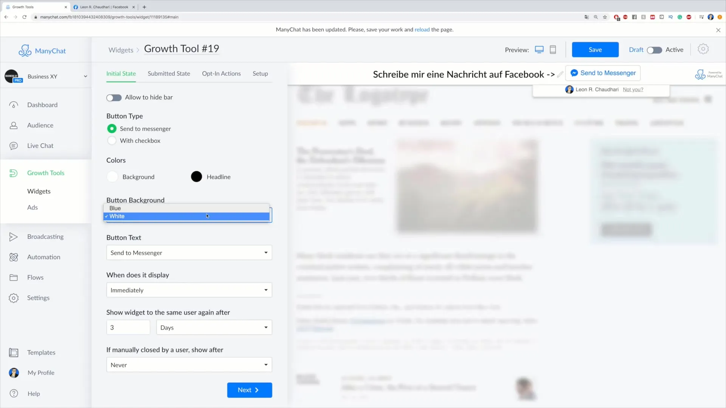Open Live Chat section
Viewport: 726px width, 408px height.
[x=40, y=145]
